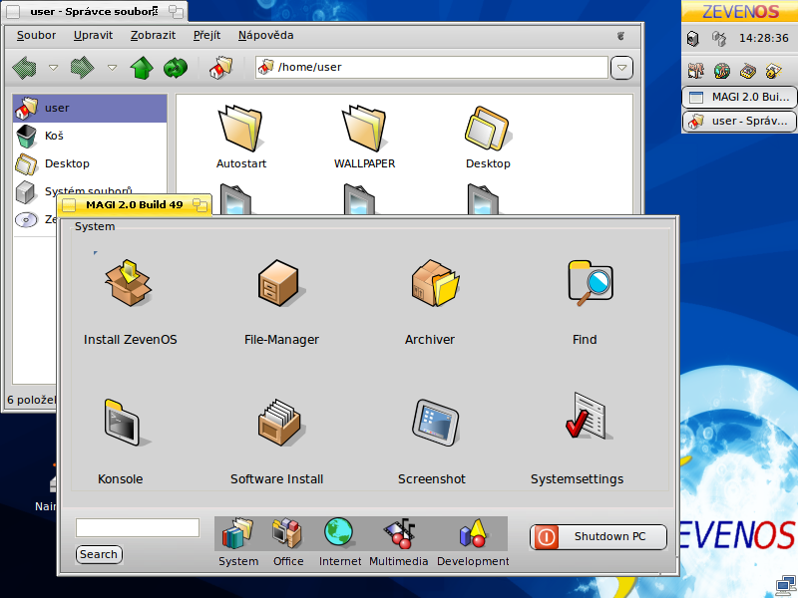Viewport: 798px width, 598px height.
Task: Click the ZEVENOS panel header
Action: [x=740, y=11]
